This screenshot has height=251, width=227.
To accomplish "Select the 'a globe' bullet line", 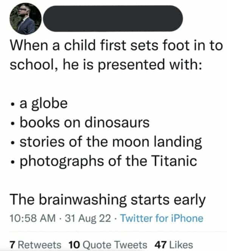I will click(44, 103).
